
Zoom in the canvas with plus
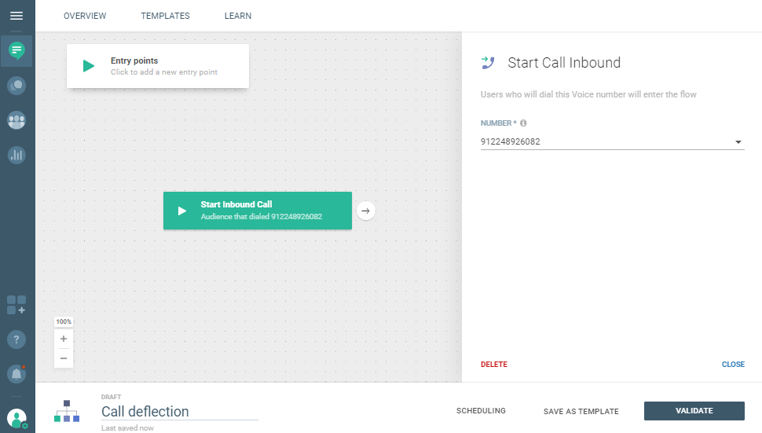tap(64, 339)
